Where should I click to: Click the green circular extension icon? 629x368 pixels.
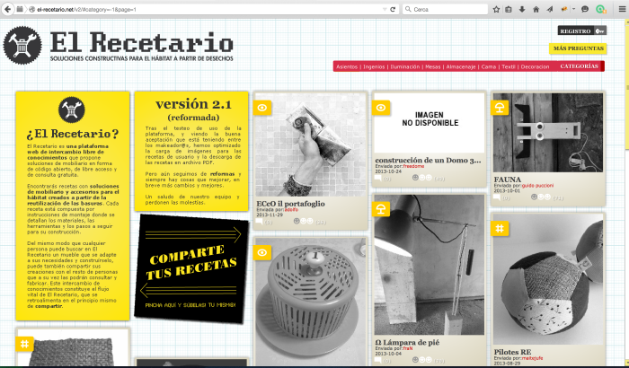[x=600, y=9]
